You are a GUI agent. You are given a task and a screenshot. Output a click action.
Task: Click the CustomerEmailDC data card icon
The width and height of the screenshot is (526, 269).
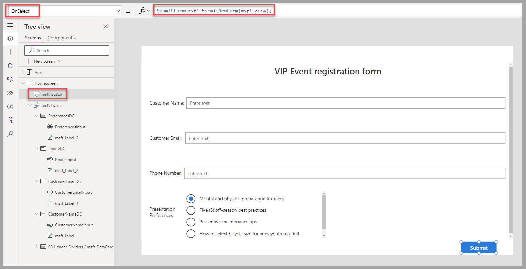point(43,181)
